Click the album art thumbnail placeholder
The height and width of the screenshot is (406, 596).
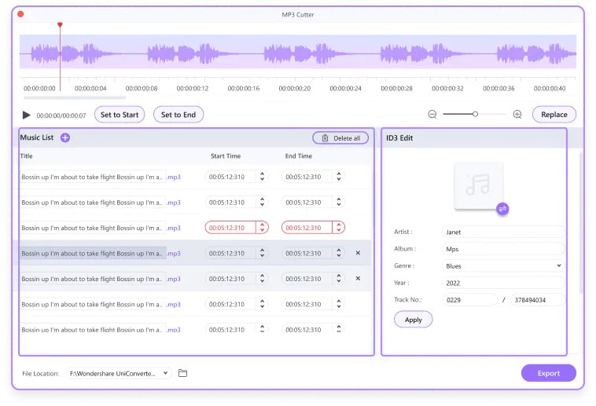[x=478, y=185]
